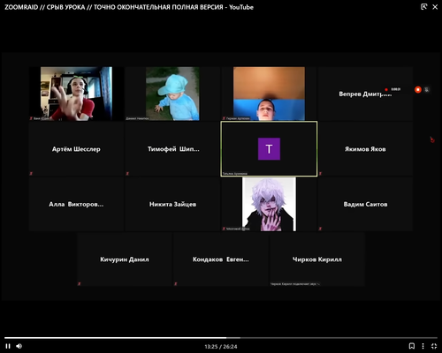Exit fullscreen using the bottom-right shrink icon
The width and height of the screenshot is (442, 353).
tap(434, 346)
